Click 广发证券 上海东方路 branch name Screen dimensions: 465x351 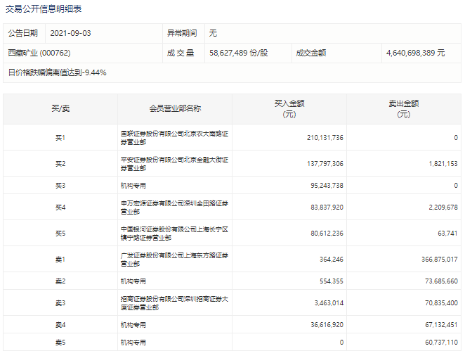(x=174, y=260)
